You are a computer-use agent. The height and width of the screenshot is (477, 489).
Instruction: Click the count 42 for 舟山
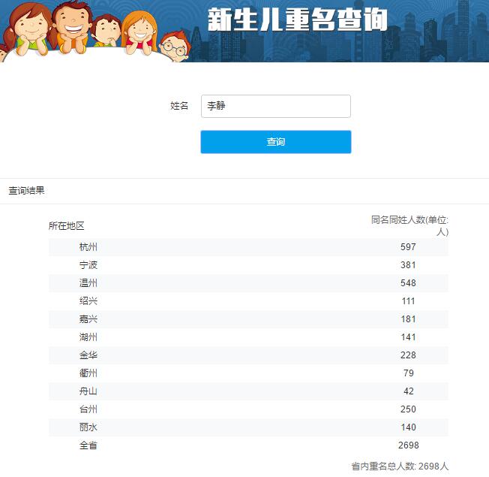[x=409, y=391]
